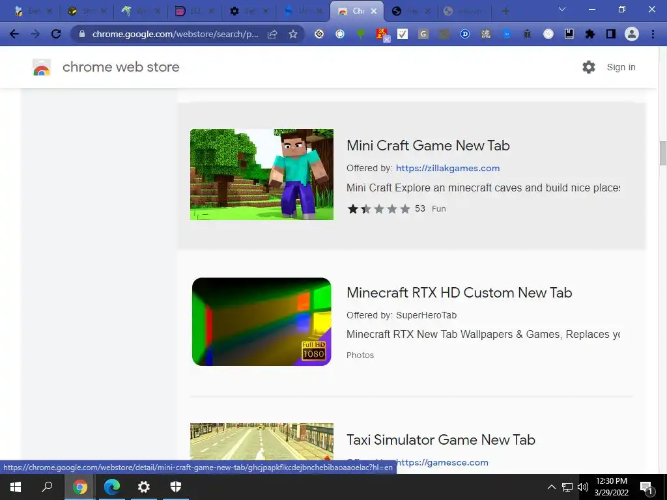Bookmark this page with star icon
The image size is (667, 500).
click(292, 34)
